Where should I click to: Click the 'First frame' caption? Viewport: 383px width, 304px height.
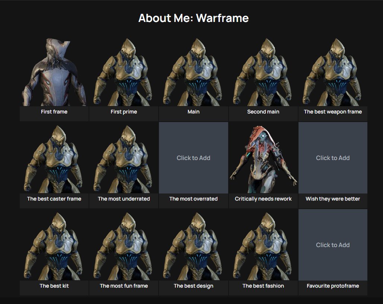(54, 112)
